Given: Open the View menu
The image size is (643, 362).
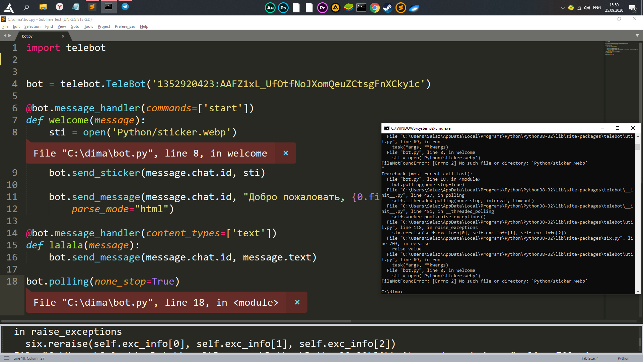Looking at the screenshot, I should 62,26.
